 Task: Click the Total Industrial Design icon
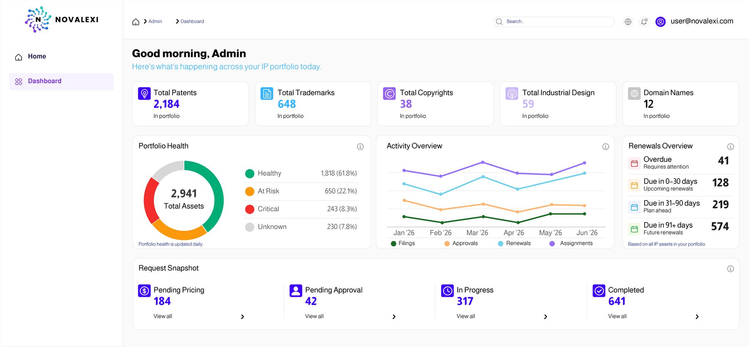pyautogui.click(x=512, y=93)
